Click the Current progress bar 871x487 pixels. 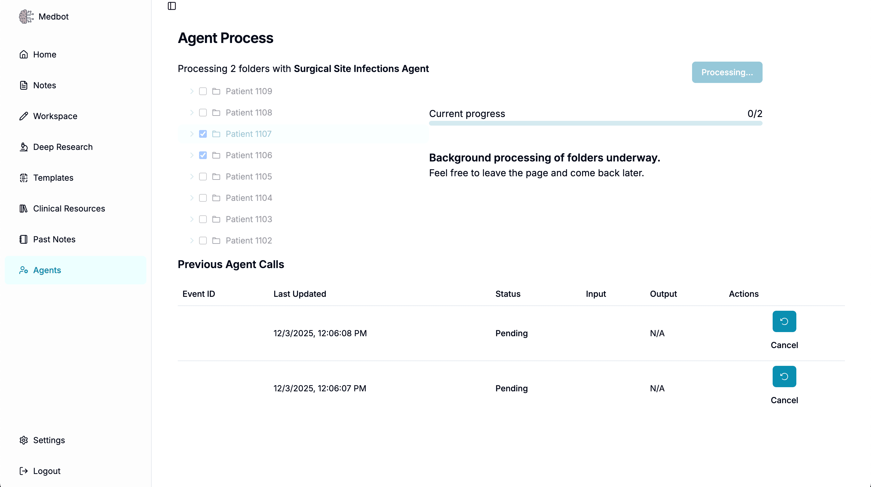595,124
